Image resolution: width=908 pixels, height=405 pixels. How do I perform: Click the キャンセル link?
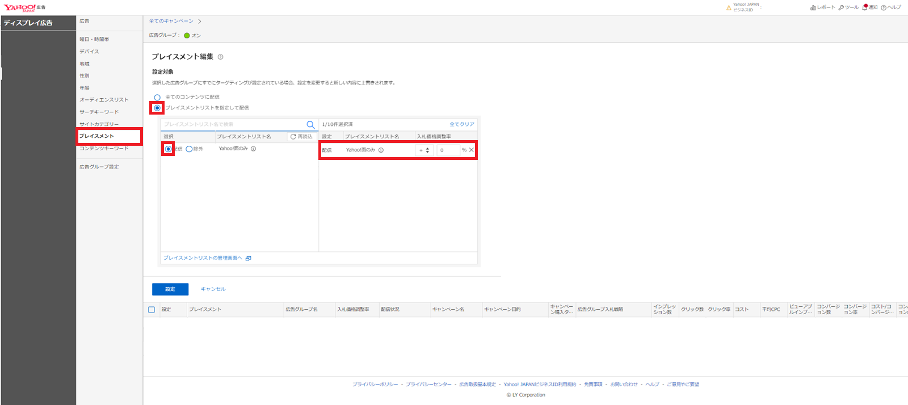tap(213, 289)
